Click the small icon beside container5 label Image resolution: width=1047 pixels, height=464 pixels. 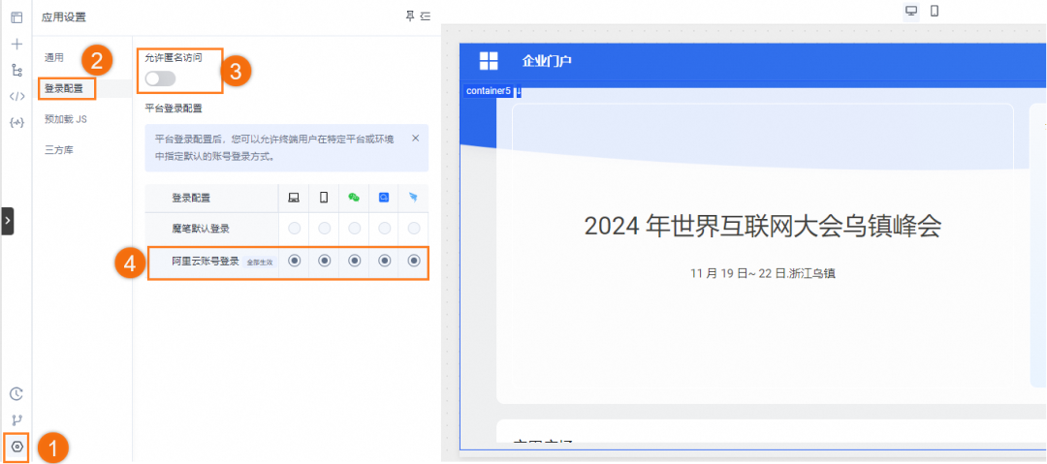tap(518, 91)
